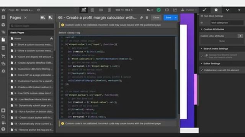Click the canvas outline square icon in sidebar
Viewport: 245px width, 137px height.
pyautogui.click(x=3, y=110)
